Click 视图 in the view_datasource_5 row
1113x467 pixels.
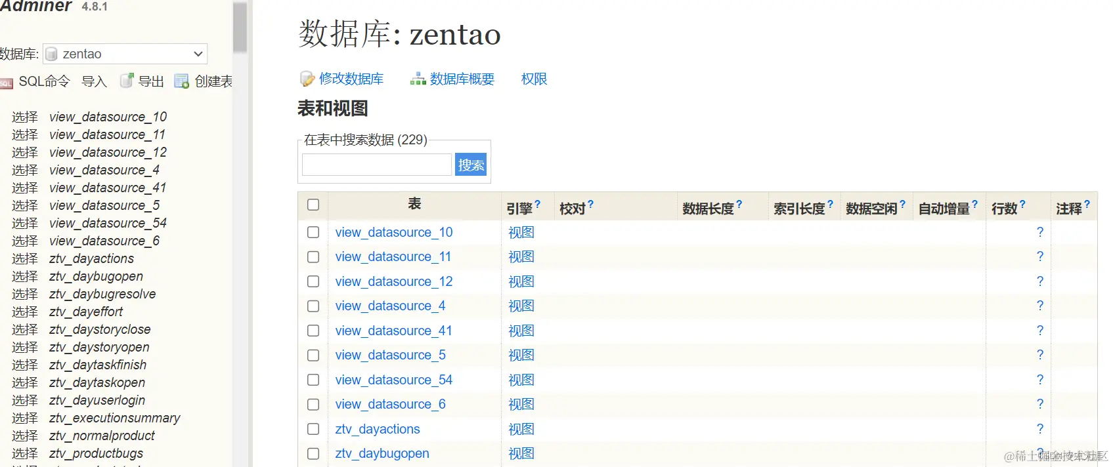(x=521, y=355)
